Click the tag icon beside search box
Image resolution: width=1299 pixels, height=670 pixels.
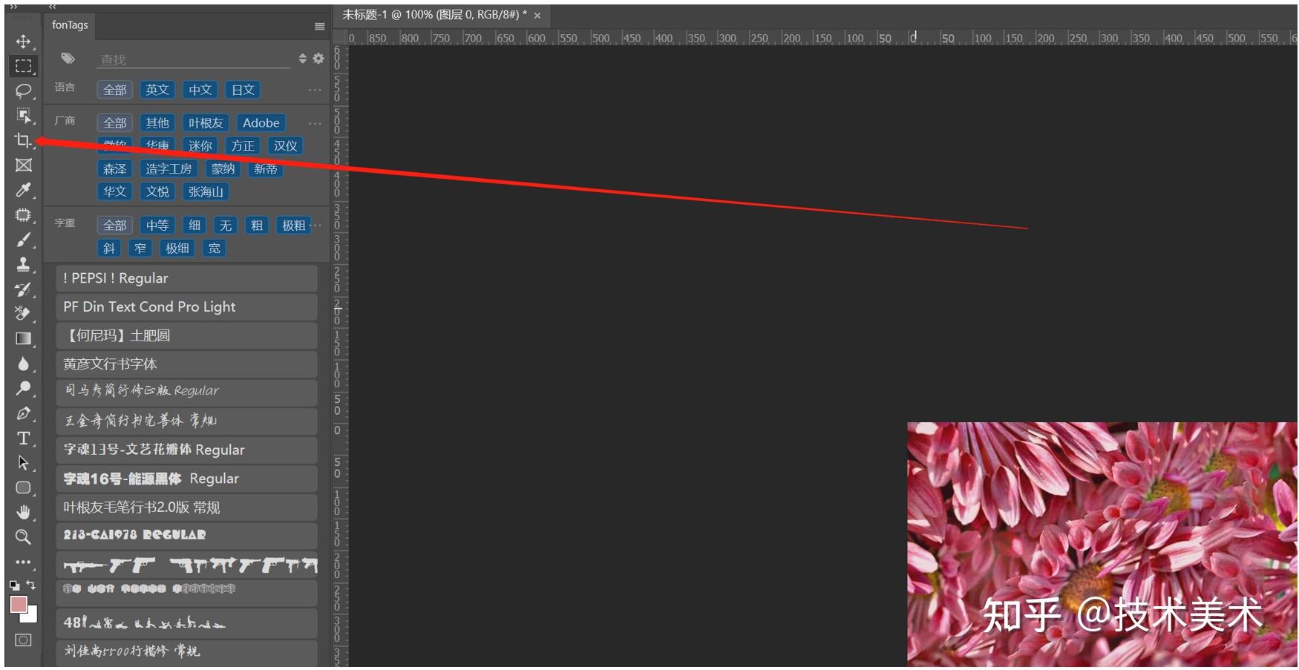click(x=68, y=58)
